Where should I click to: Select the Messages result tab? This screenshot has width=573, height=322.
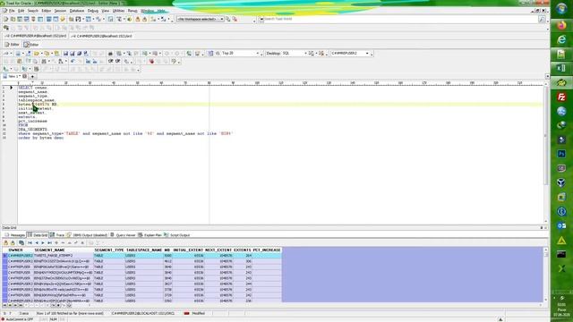pos(15,235)
